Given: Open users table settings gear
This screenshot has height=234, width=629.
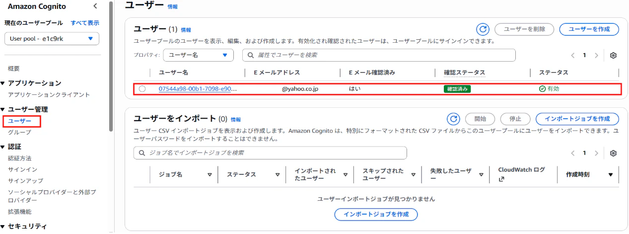Looking at the screenshot, I should 613,55.
